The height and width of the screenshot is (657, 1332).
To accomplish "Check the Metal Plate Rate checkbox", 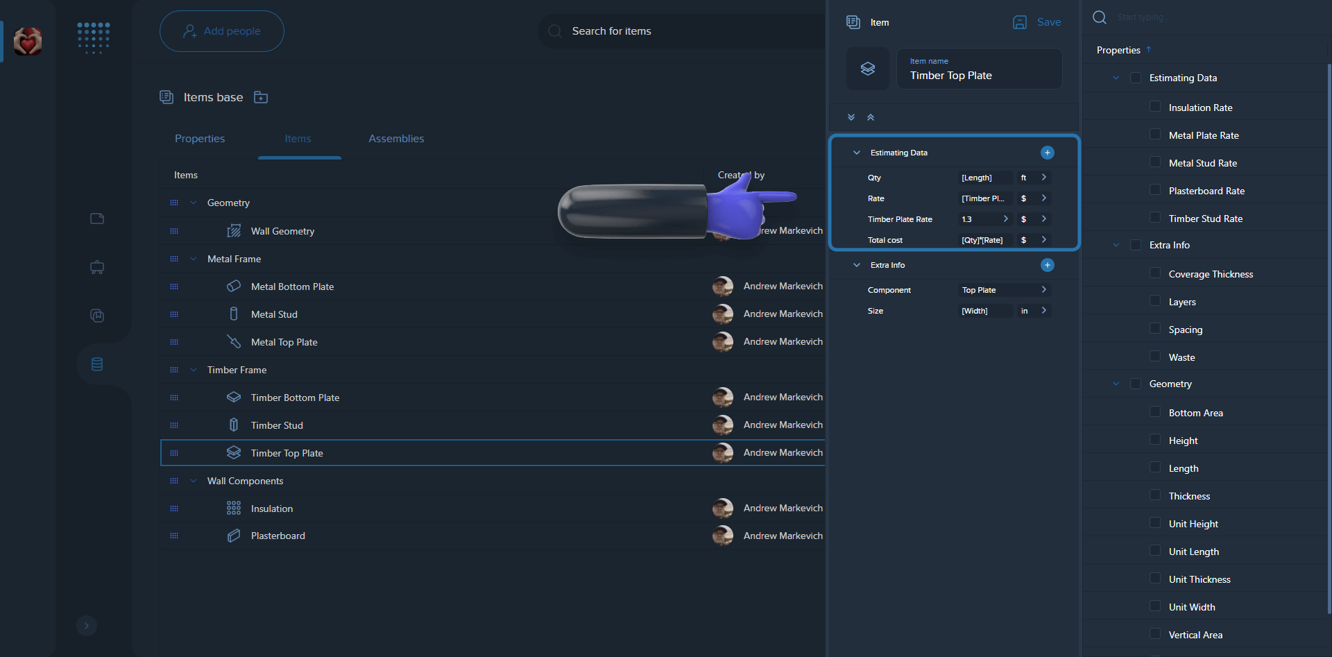I will click(1155, 134).
